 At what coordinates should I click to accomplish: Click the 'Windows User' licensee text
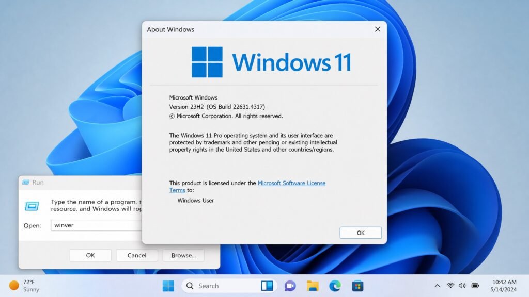pos(196,201)
